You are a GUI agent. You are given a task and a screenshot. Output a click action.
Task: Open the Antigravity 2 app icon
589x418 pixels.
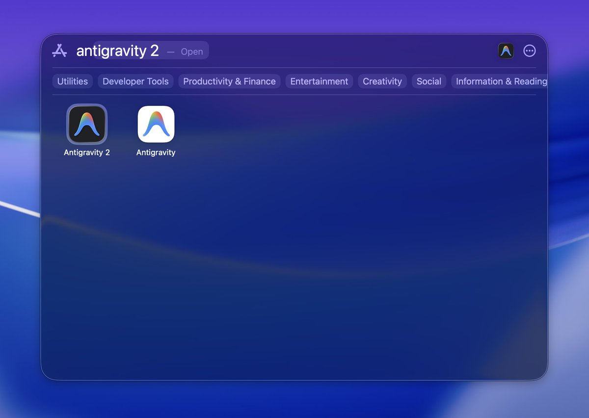(x=87, y=124)
